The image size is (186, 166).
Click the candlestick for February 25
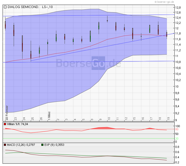coord(31,55)
